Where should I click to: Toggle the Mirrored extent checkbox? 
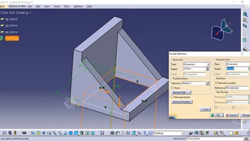(172, 97)
